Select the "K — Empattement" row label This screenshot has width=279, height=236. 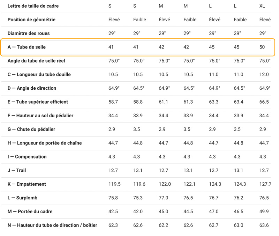click(27, 184)
